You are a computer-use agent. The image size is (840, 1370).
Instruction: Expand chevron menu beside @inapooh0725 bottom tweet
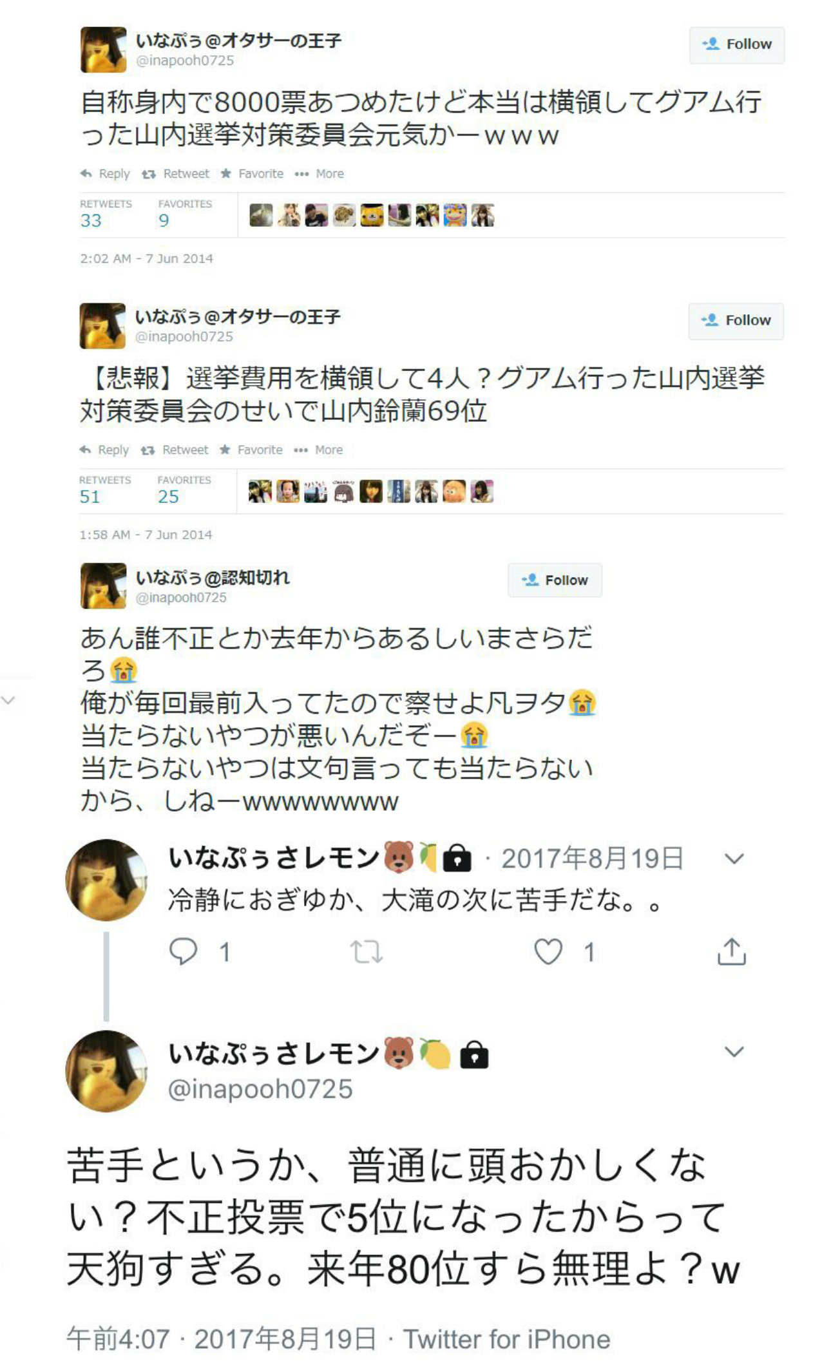[734, 1052]
